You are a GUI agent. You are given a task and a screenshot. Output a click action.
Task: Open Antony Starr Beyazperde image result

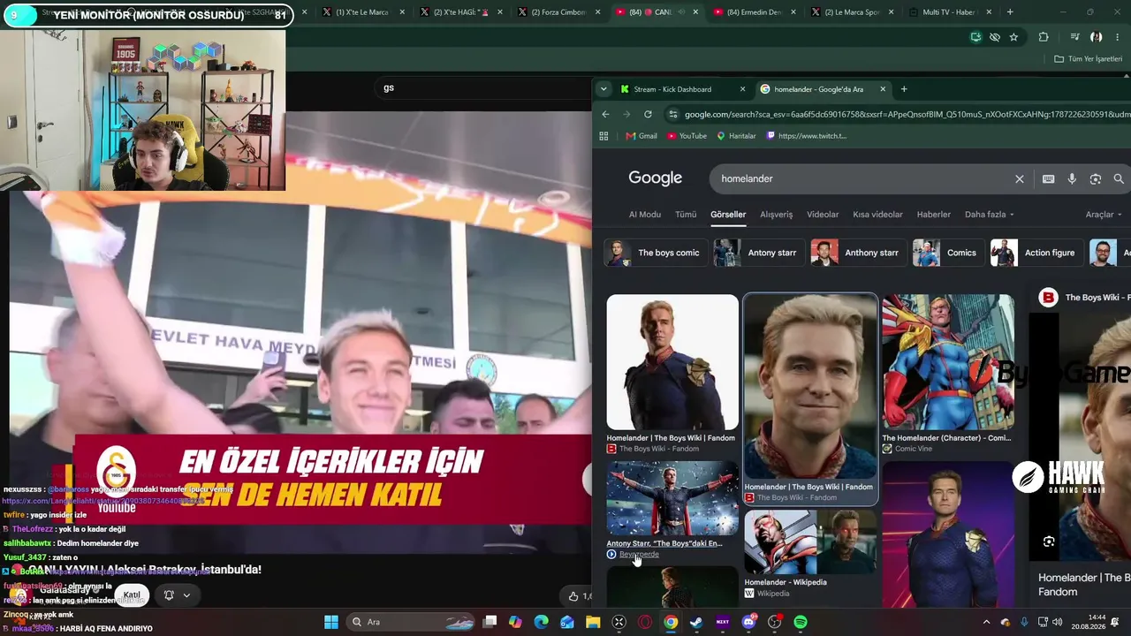click(672, 510)
